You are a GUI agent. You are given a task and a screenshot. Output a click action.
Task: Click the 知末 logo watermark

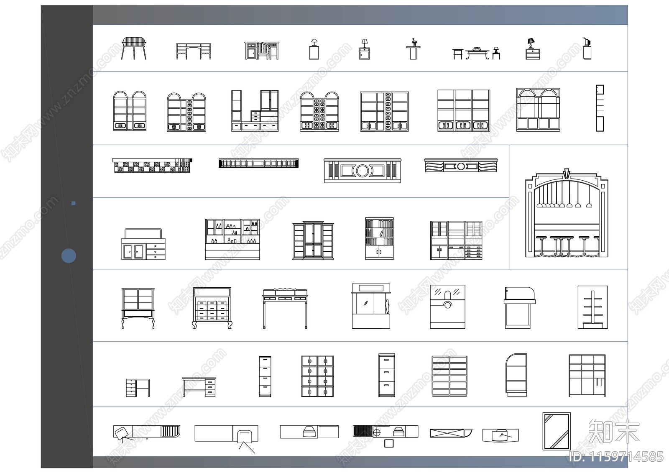pos(613,432)
